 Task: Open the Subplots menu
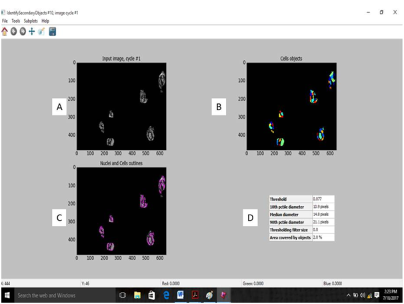31,21
